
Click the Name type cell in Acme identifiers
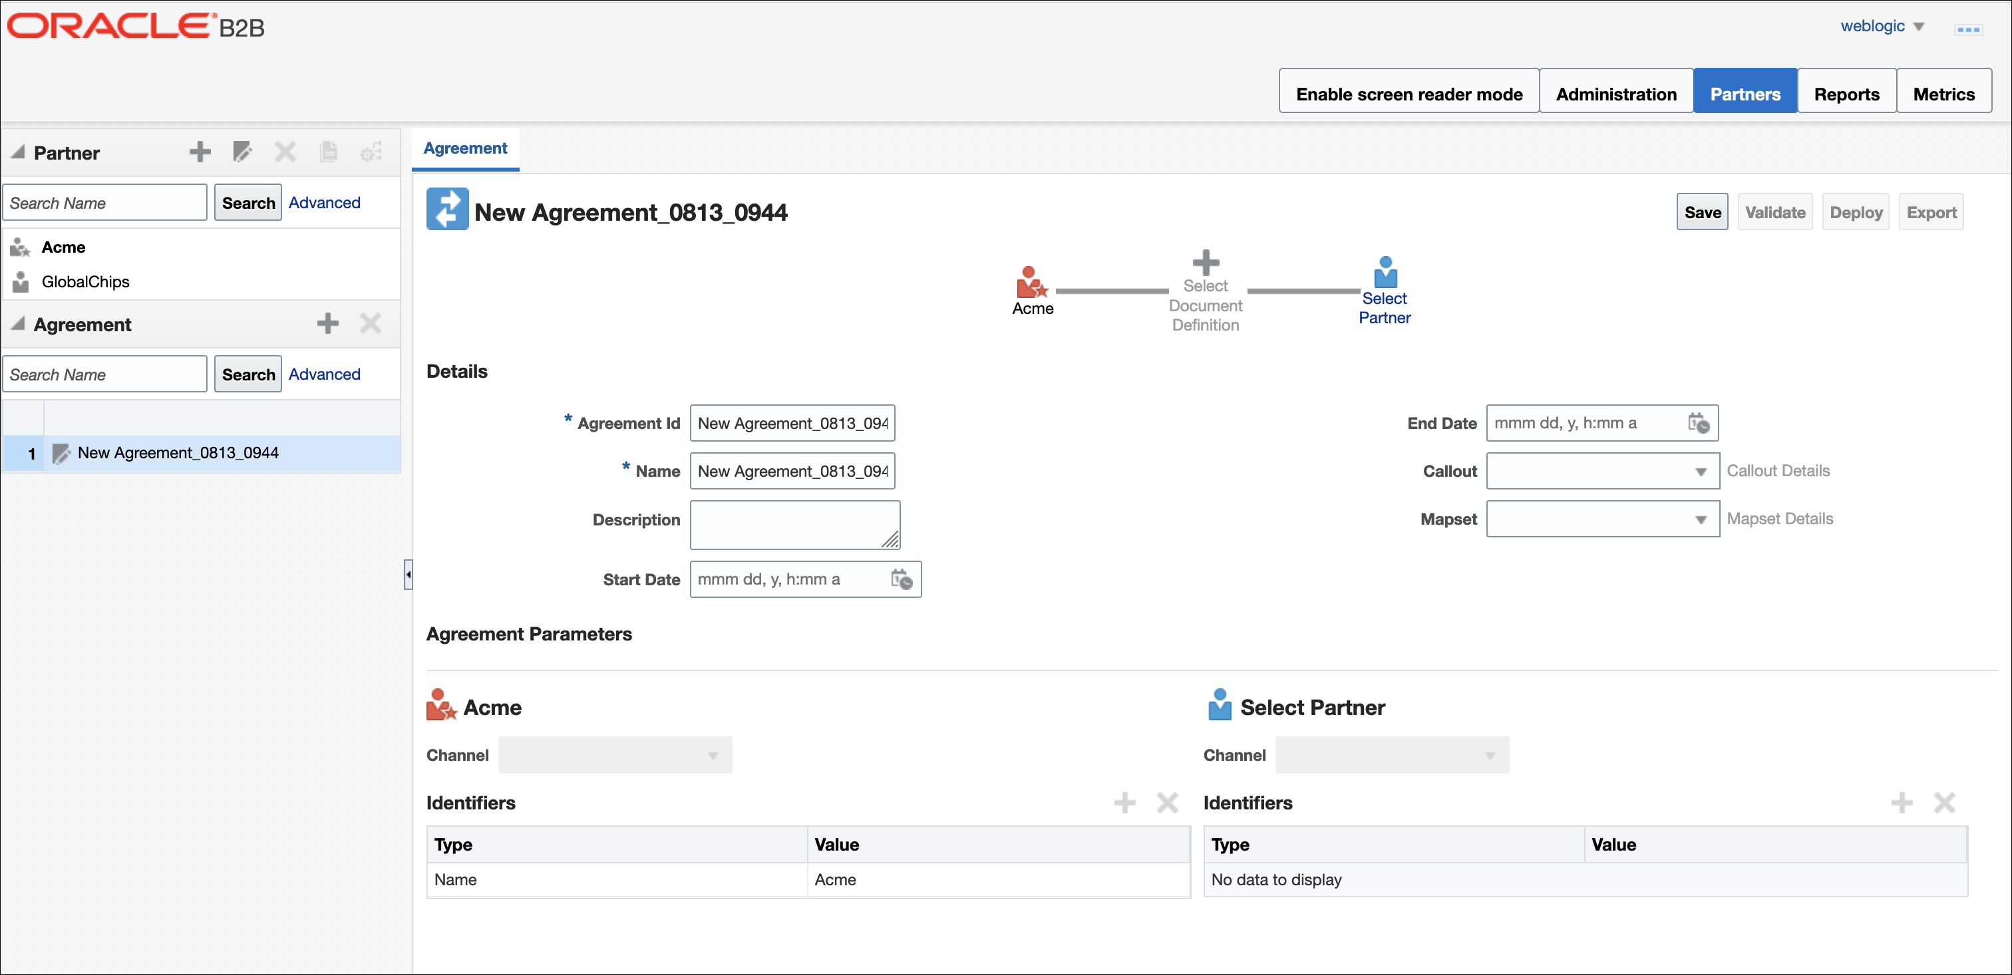coord(617,880)
